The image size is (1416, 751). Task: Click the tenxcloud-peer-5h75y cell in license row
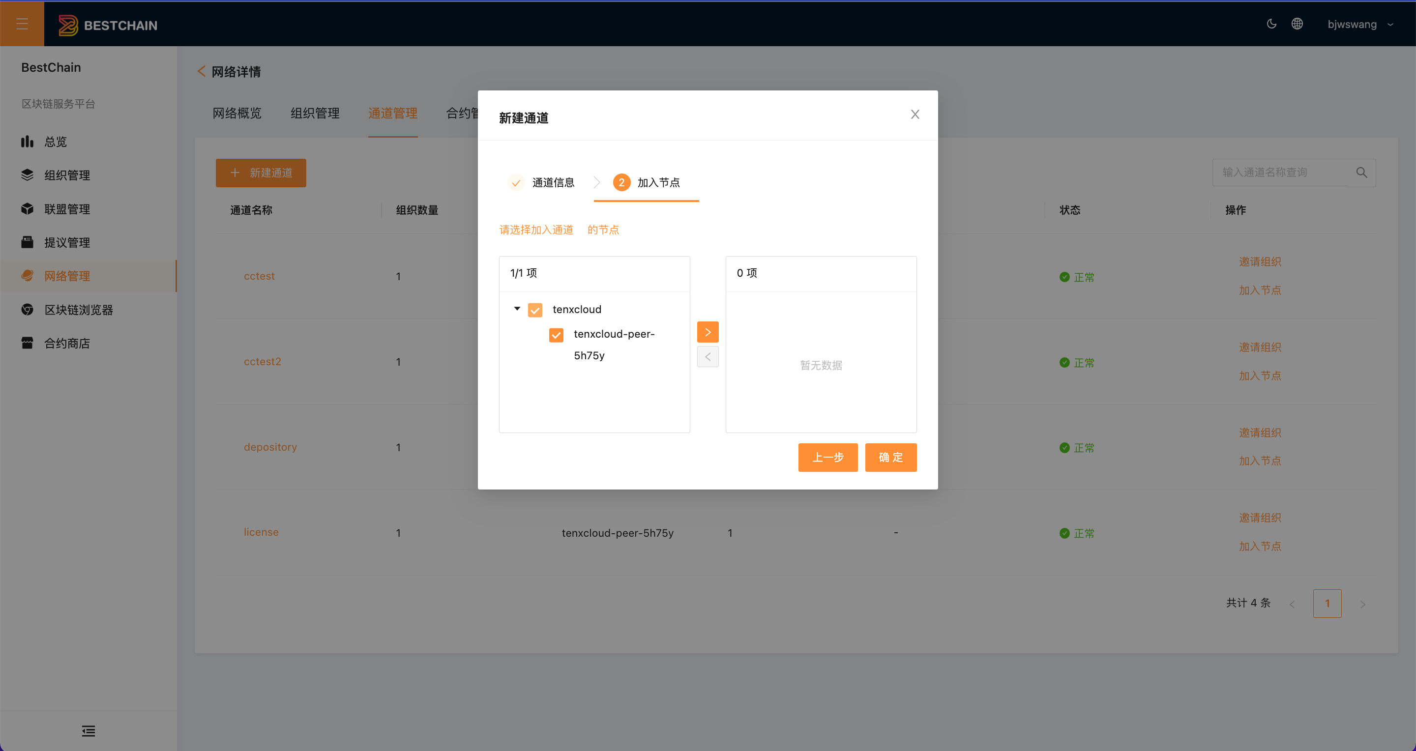618,533
